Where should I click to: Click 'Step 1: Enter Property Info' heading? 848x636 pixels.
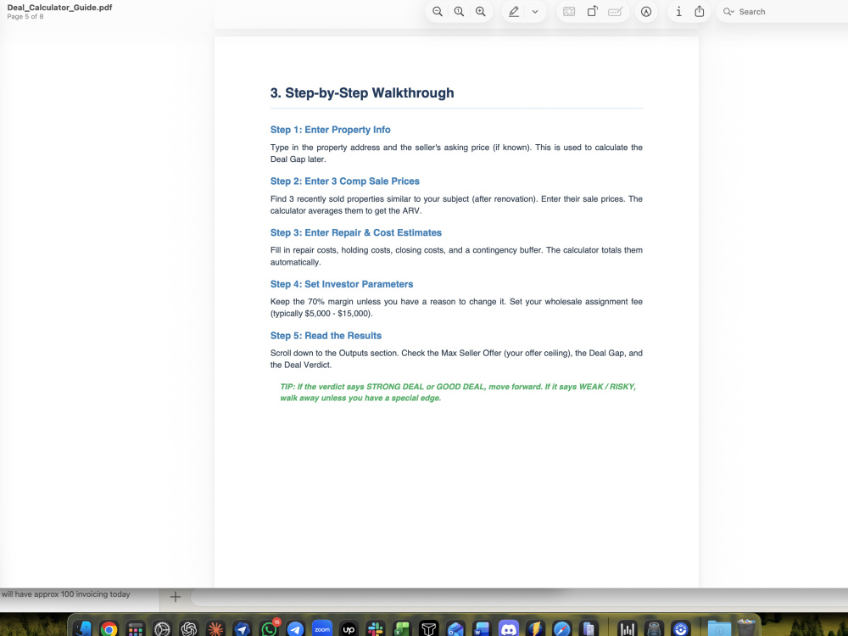pos(331,130)
